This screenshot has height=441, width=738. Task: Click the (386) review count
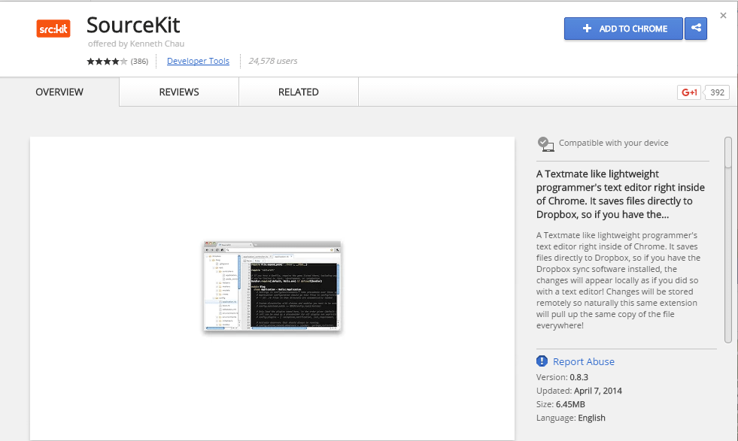pyautogui.click(x=139, y=61)
